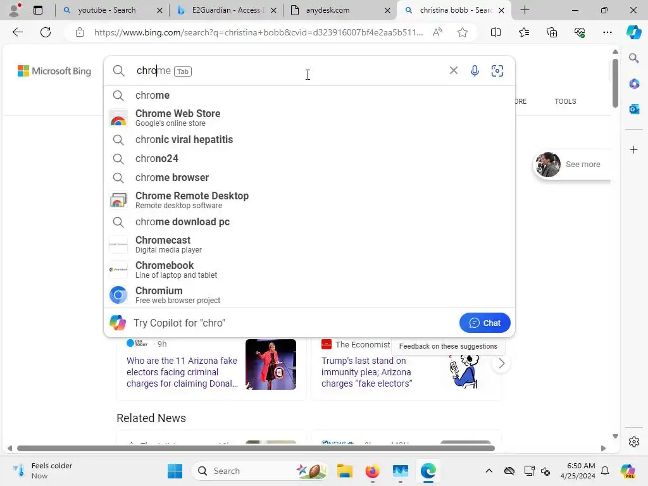The width and height of the screenshot is (648, 486).
Task: Click the address bar URL
Action: point(258,32)
